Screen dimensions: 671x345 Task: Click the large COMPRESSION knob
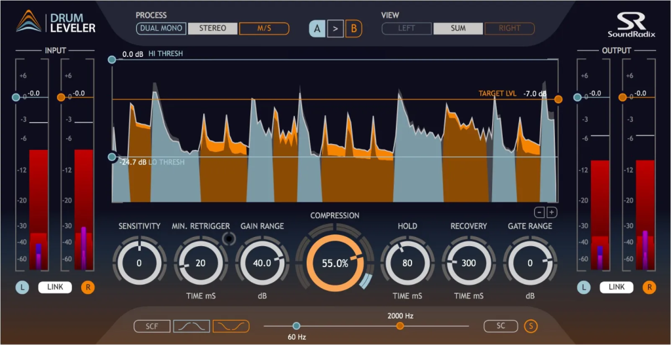pos(335,263)
